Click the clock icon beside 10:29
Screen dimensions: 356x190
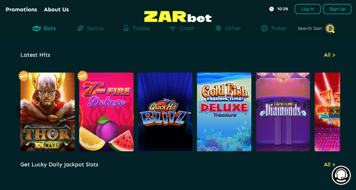coord(271,9)
